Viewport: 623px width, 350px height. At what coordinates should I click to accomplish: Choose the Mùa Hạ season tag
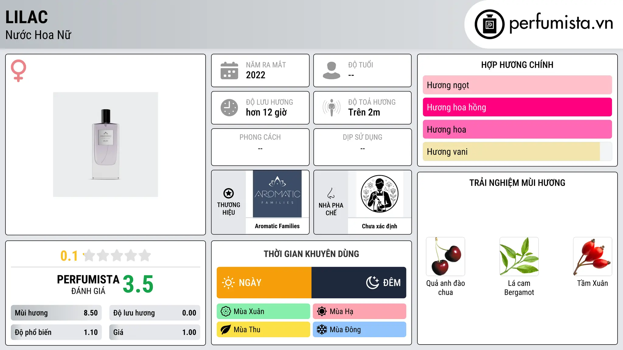360,311
